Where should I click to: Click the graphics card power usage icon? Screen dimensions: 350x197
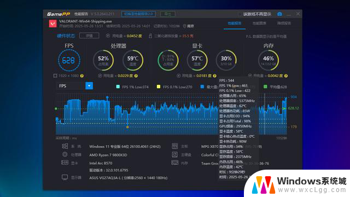point(179,76)
